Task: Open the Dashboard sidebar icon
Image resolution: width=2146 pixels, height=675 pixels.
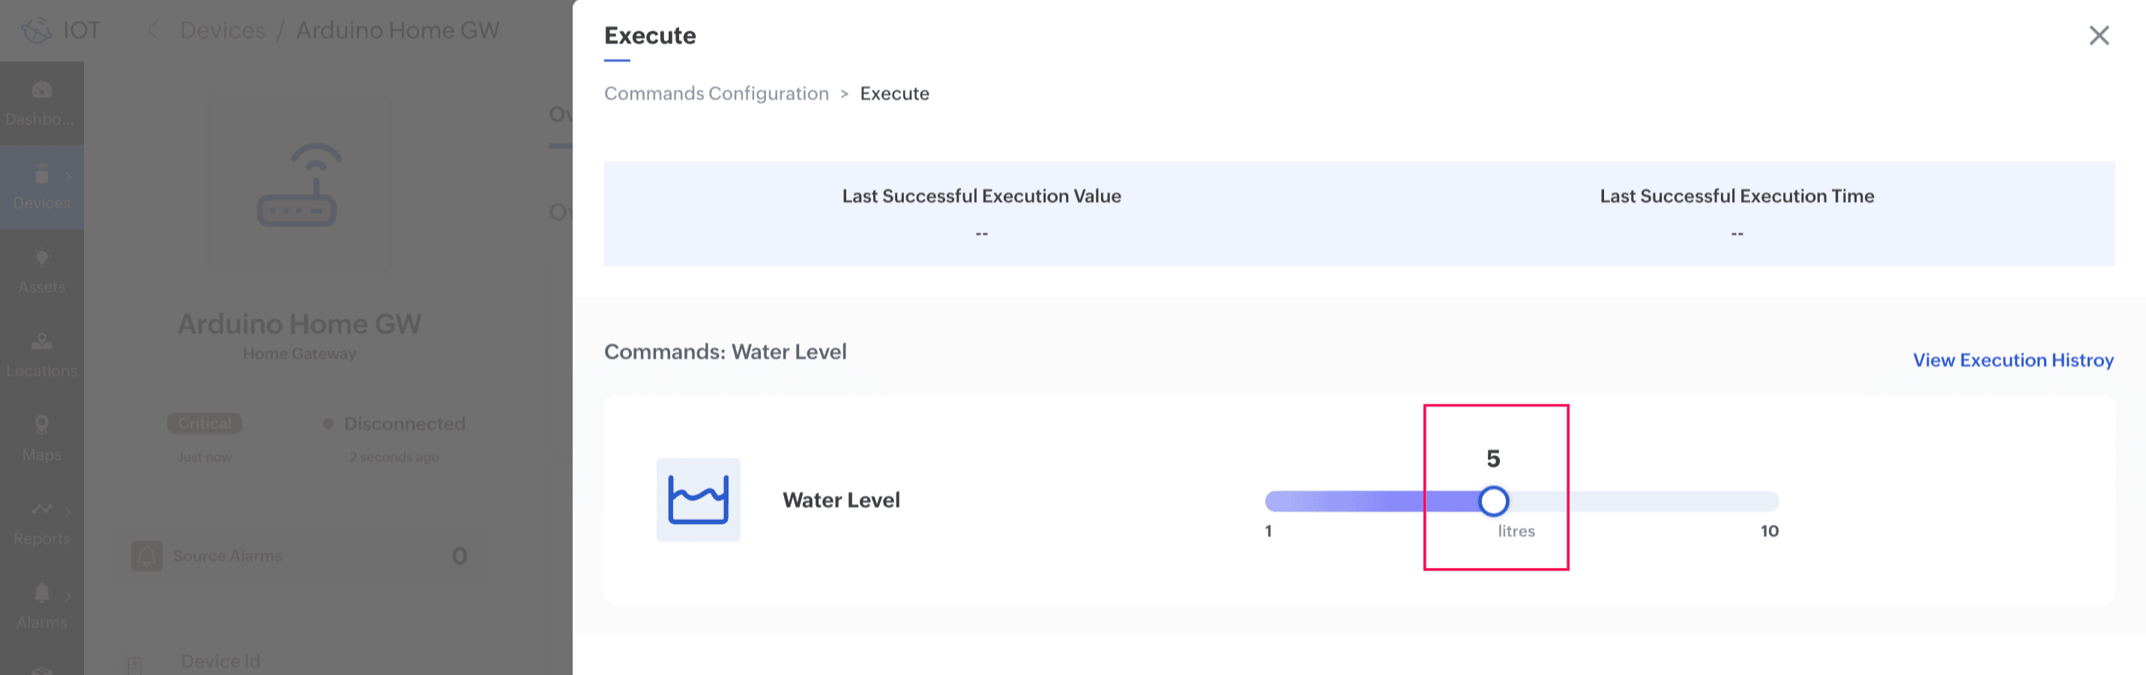Action: pos(42,90)
